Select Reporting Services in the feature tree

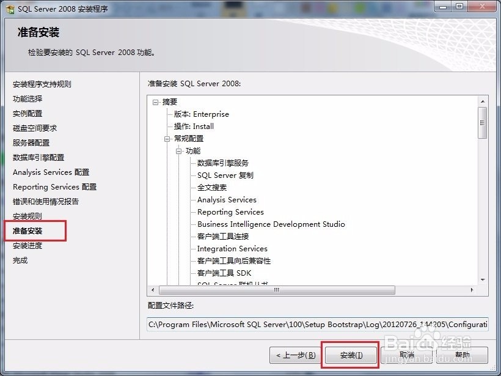pos(229,212)
